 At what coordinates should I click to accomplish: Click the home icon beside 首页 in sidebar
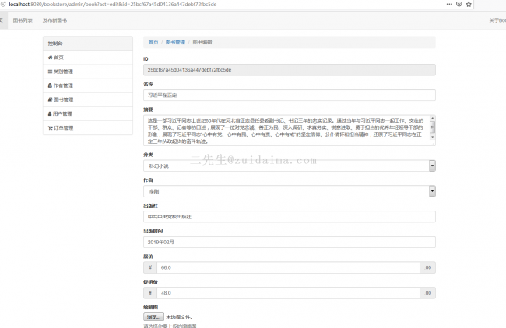click(x=51, y=58)
